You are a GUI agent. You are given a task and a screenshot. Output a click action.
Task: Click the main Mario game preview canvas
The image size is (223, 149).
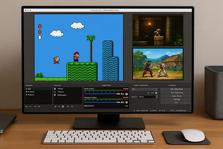79,47
